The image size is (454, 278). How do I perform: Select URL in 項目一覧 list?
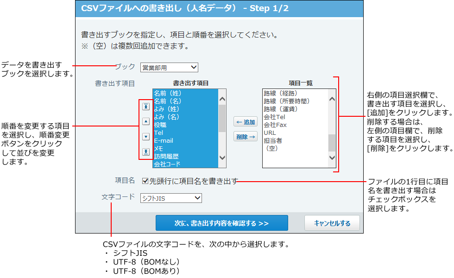click(x=296, y=133)
